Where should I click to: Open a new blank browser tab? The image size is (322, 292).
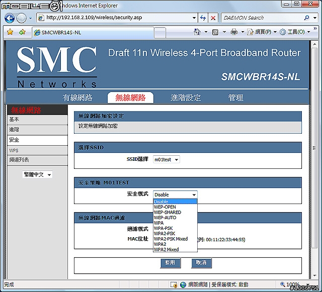coord(160,33)
